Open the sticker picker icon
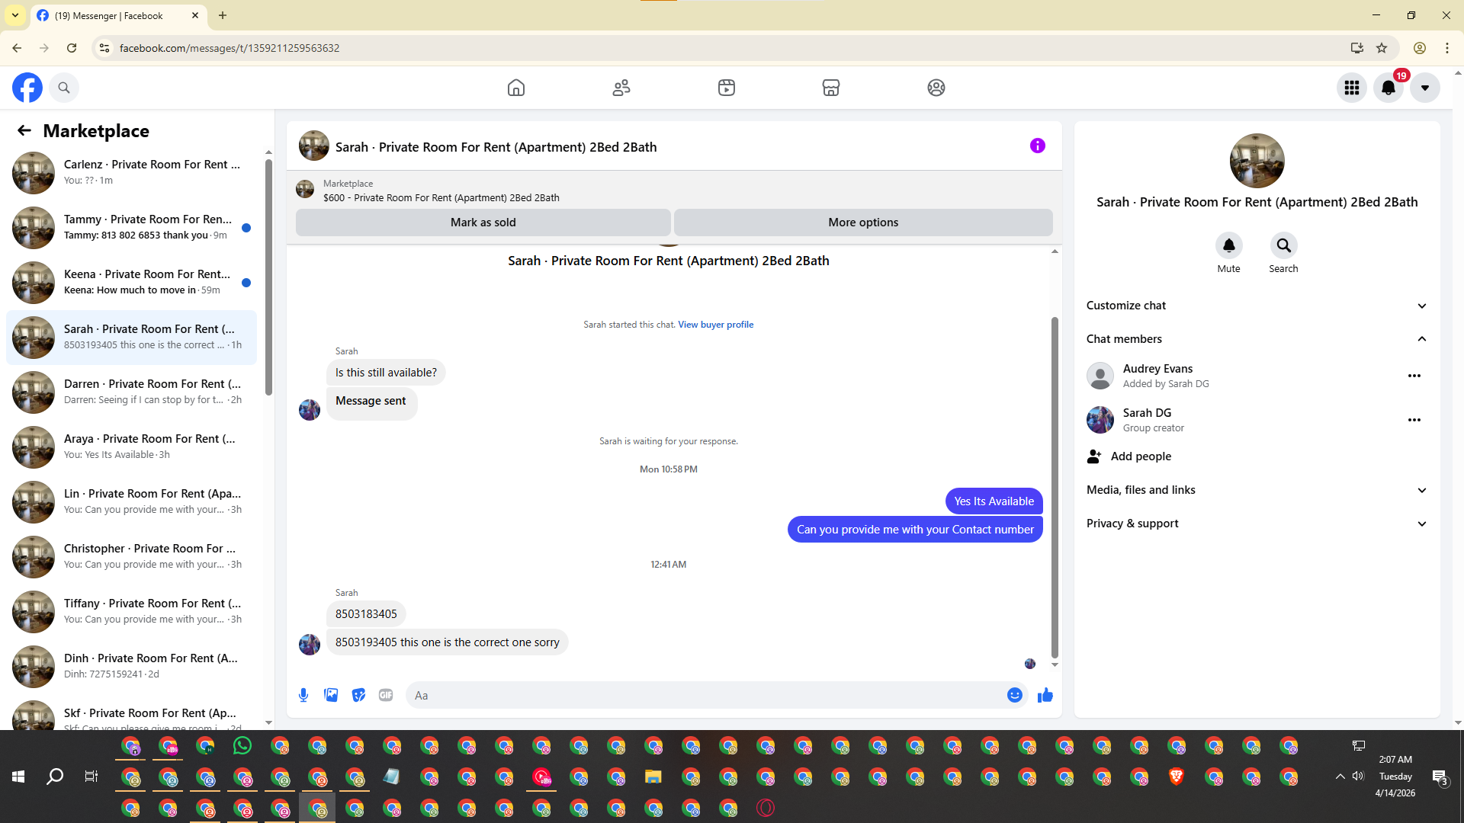 pos(358,695)
